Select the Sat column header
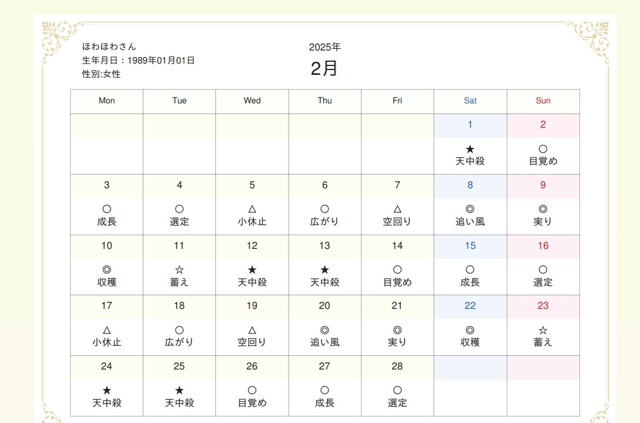This screenshot has width=640, height=423. [470, 100]
